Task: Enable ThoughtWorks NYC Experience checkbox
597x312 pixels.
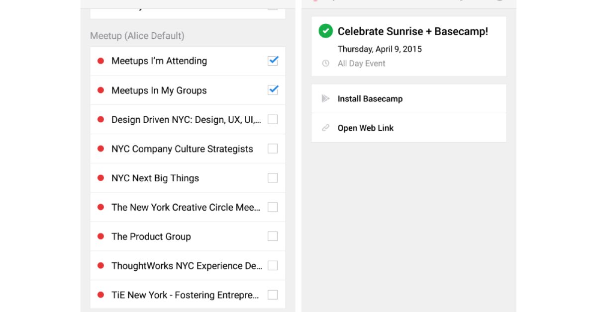Action: pos(273,266)
